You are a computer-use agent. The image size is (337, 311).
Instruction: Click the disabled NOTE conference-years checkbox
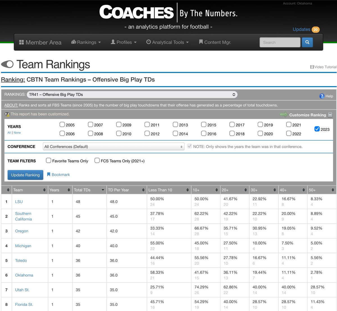coord(190,146)
